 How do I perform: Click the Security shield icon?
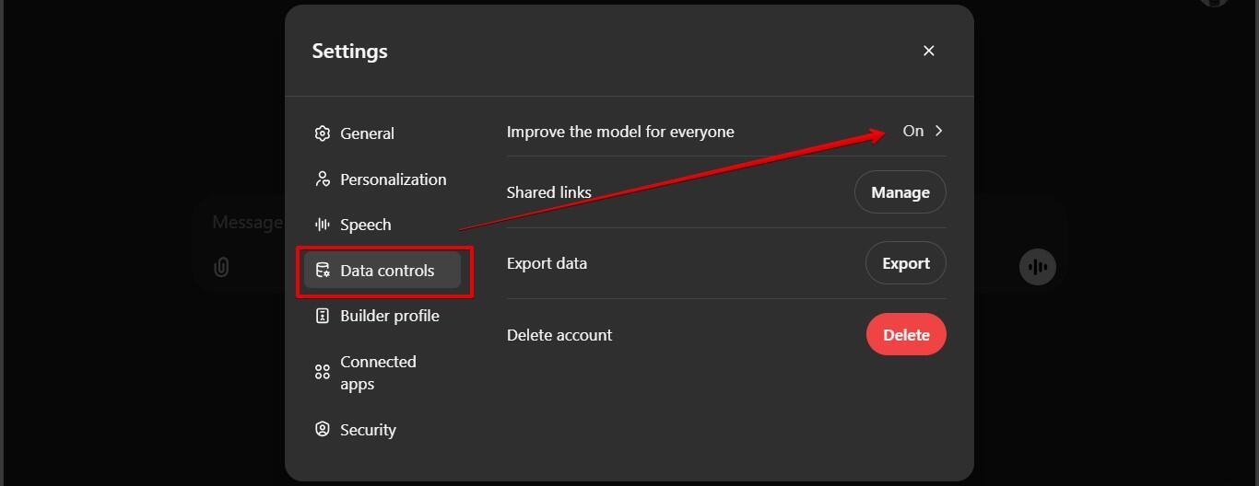[x=322, y=429]
